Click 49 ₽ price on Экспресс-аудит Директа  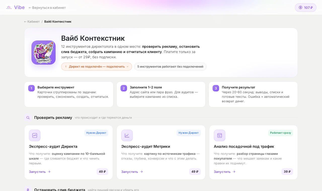click(x=102, y=172)
